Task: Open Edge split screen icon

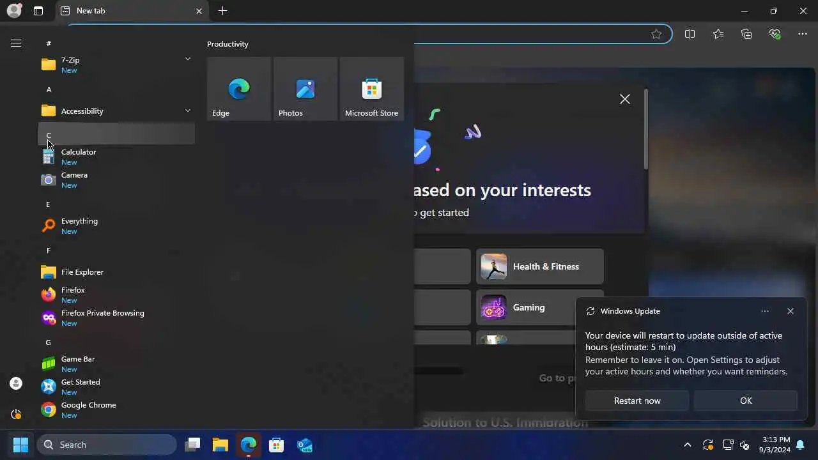Action: click(690, 34)
